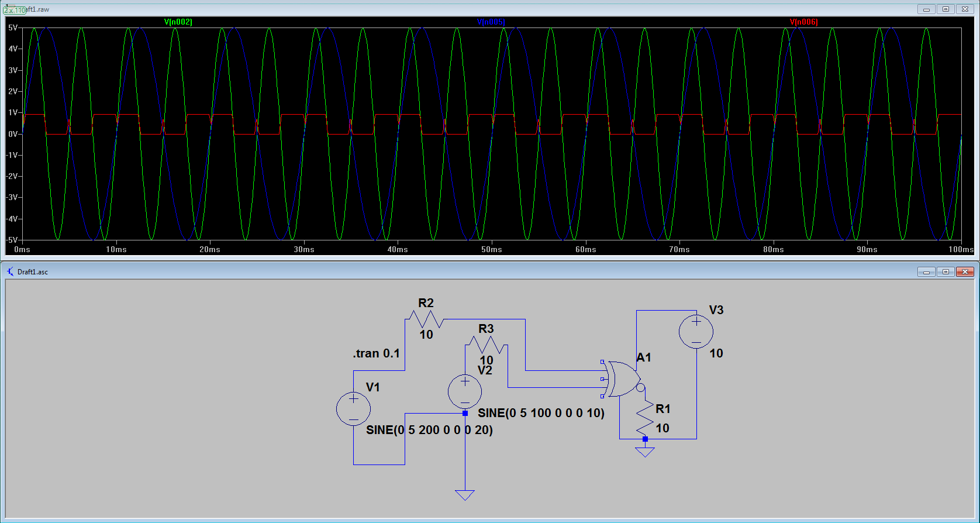This screenshot has width=980, height=523.
Task: Click the red V(n006) trace label
Action: pyautogui.click(x=803, y=22)
